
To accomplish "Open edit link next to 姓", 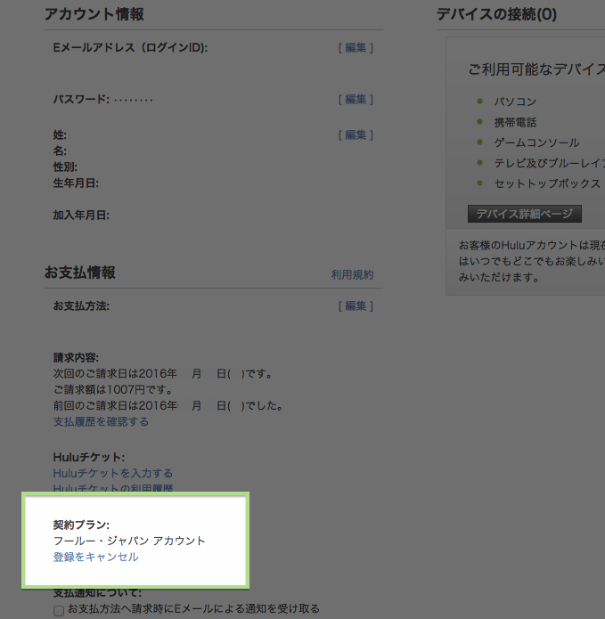I will 356,134.
